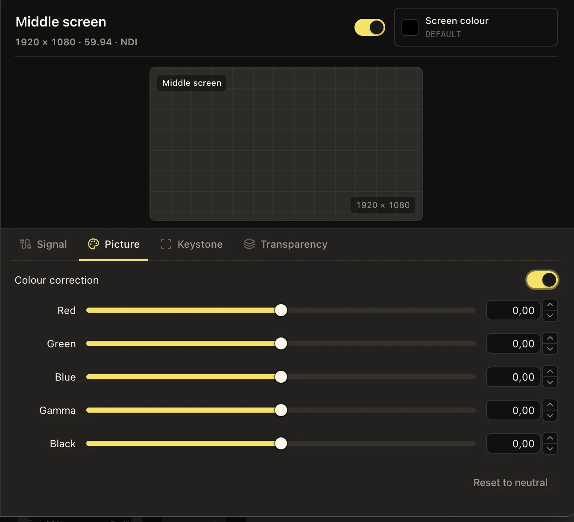The height and width of the screenshot is (522, 574).
Task: Click the 1920 × 1080 · 59.94 · NDI subtitle
Action: (x=76, y=42)
